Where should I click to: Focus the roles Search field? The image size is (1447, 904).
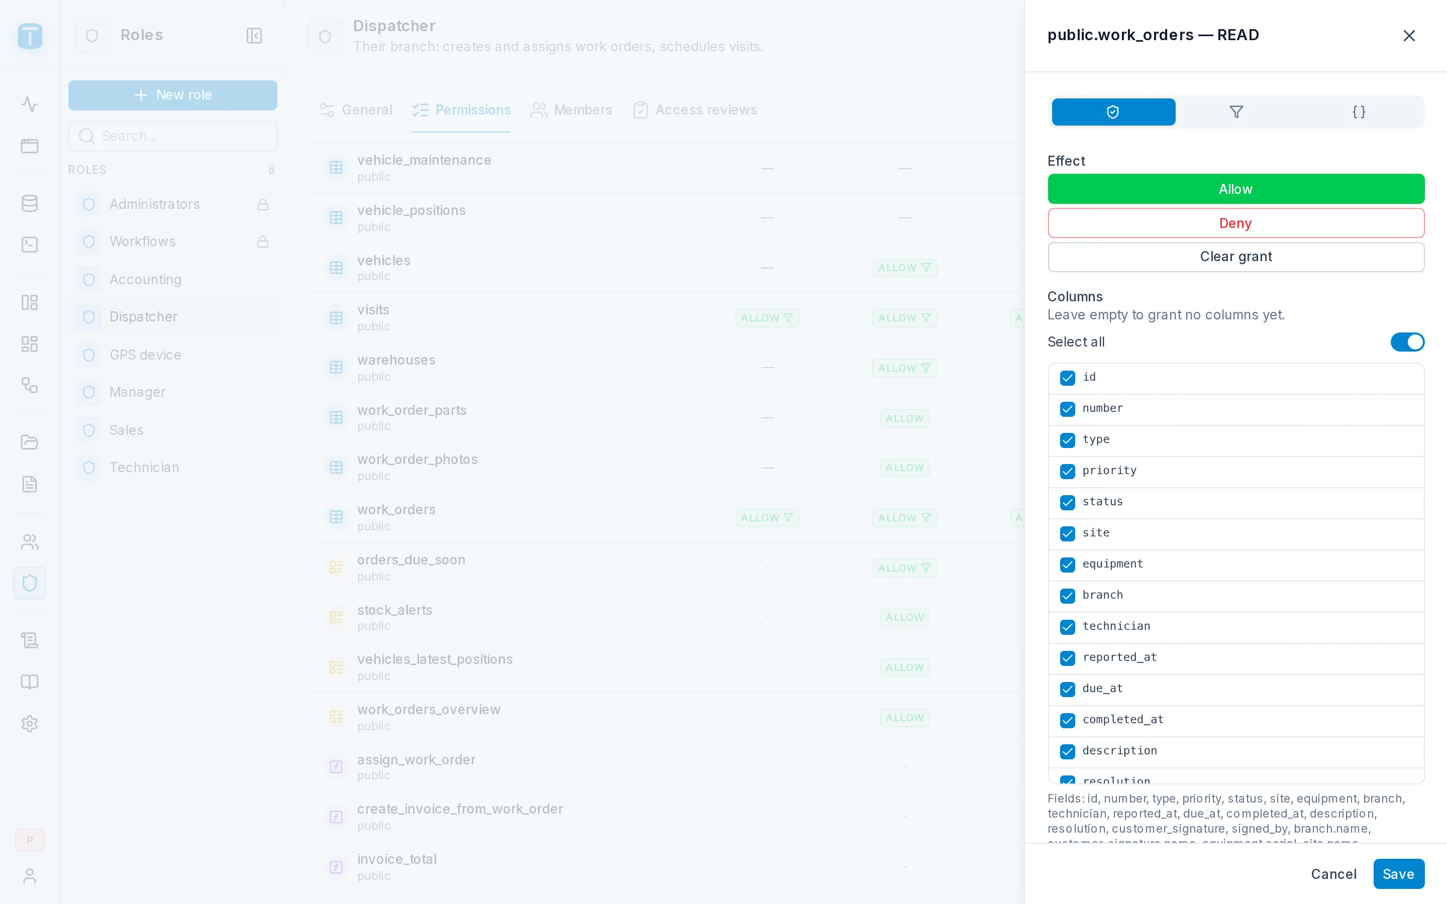172,136
